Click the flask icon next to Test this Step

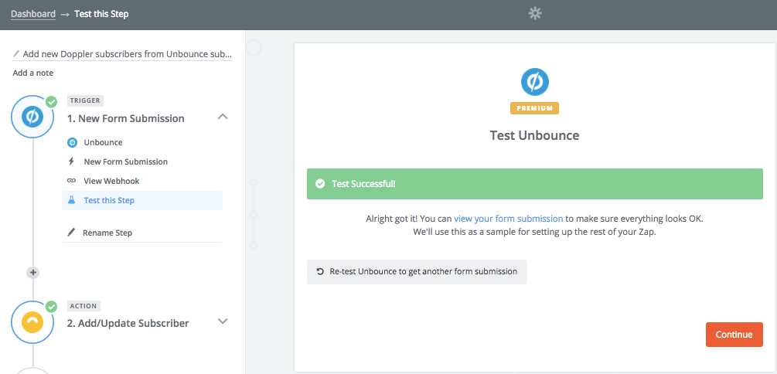71,200
